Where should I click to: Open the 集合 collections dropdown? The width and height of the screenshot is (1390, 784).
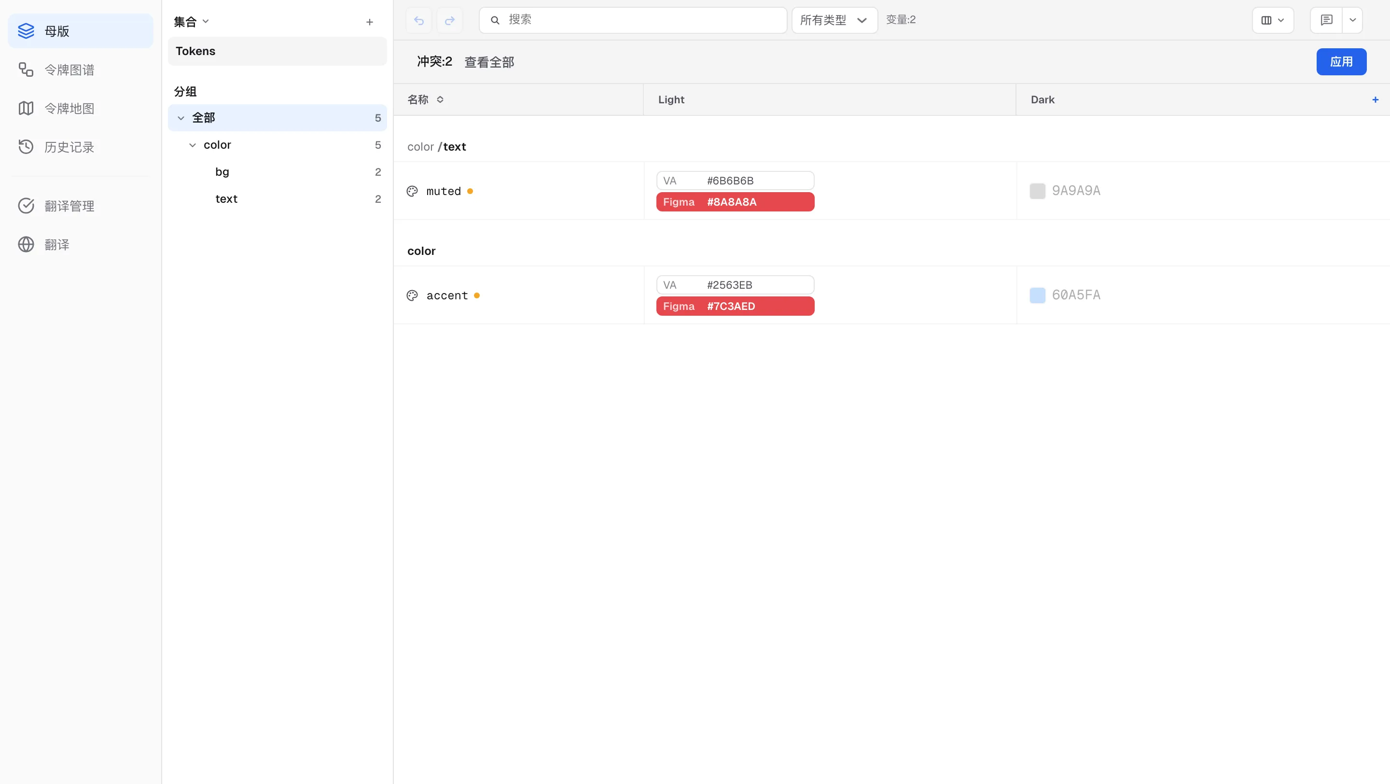[x=191, y=22]
